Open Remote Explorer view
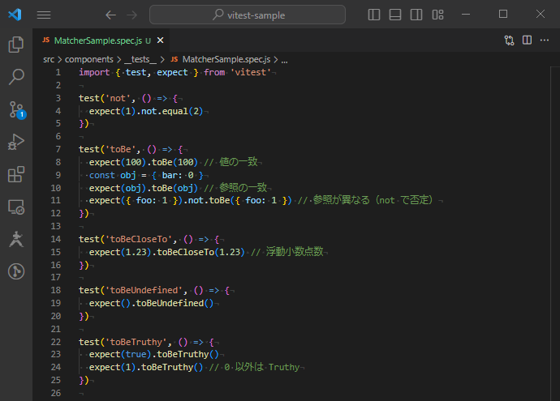The image size is (560, 401). pyautogui.click(x=16, y=207)
